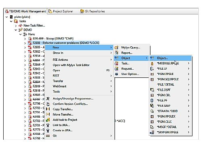The height and width of the screenshot is (149, 202).
Task: Choose Open from the context menu
Action: point(79,70)
